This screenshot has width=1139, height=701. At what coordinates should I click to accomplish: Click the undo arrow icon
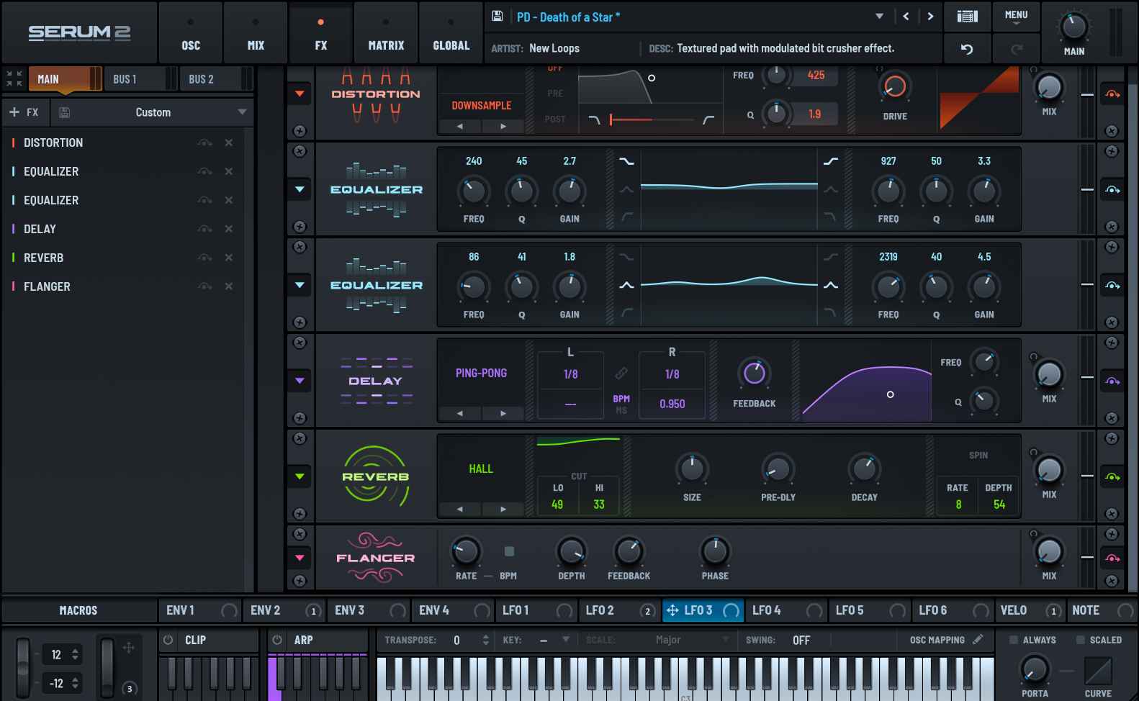point(967,49)
